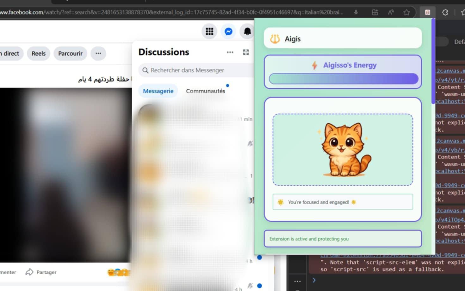This screenshot has height=291, width=465.
Task: Open the Reels tab
Action: point(39,53)
